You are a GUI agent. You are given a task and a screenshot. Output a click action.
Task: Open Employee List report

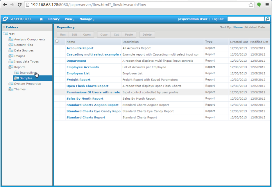click(78, 74)
